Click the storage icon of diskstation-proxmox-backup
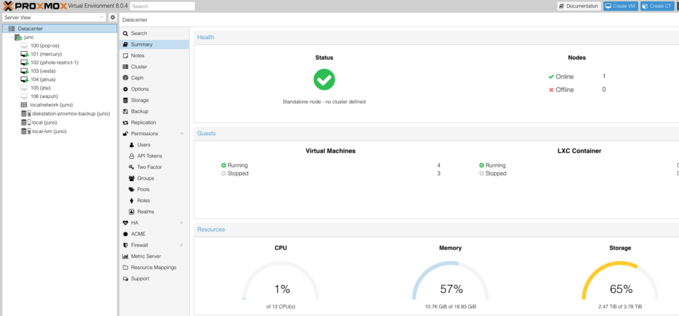 pos(26,114)
